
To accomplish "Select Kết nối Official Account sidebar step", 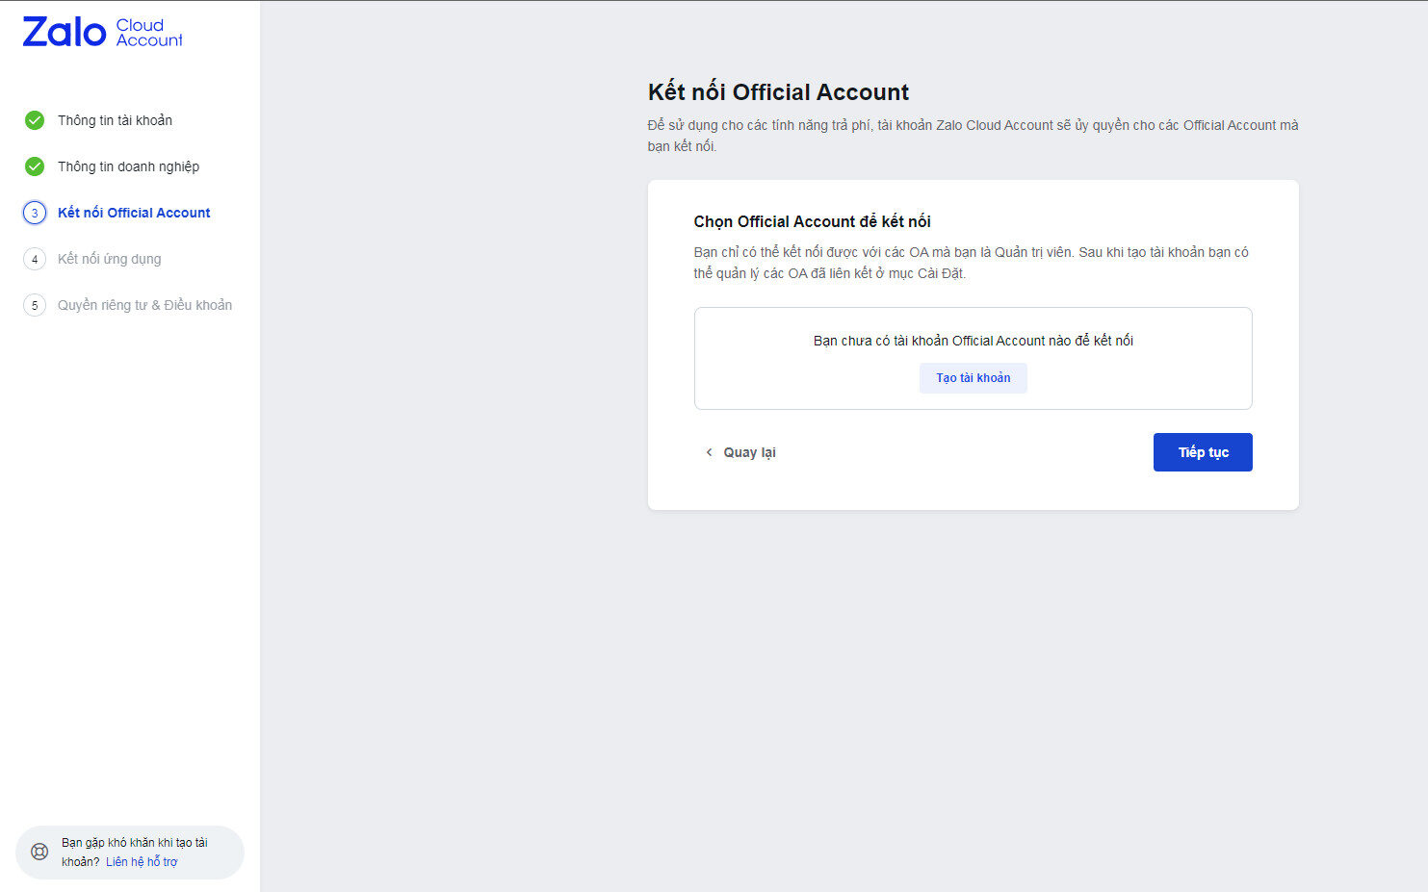I will pos(134,213).
